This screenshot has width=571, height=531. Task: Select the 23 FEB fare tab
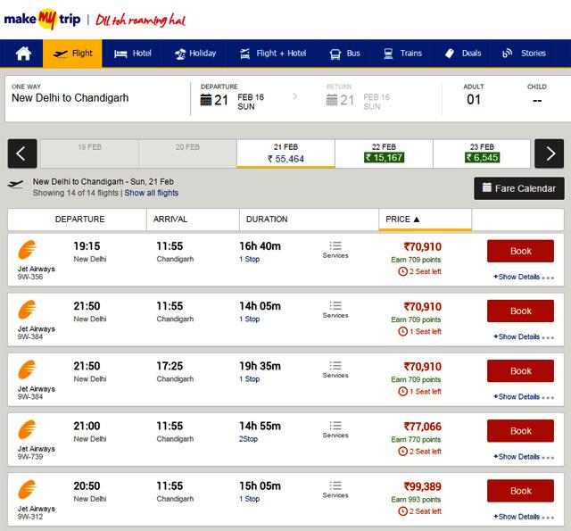(x=482, y=153)
